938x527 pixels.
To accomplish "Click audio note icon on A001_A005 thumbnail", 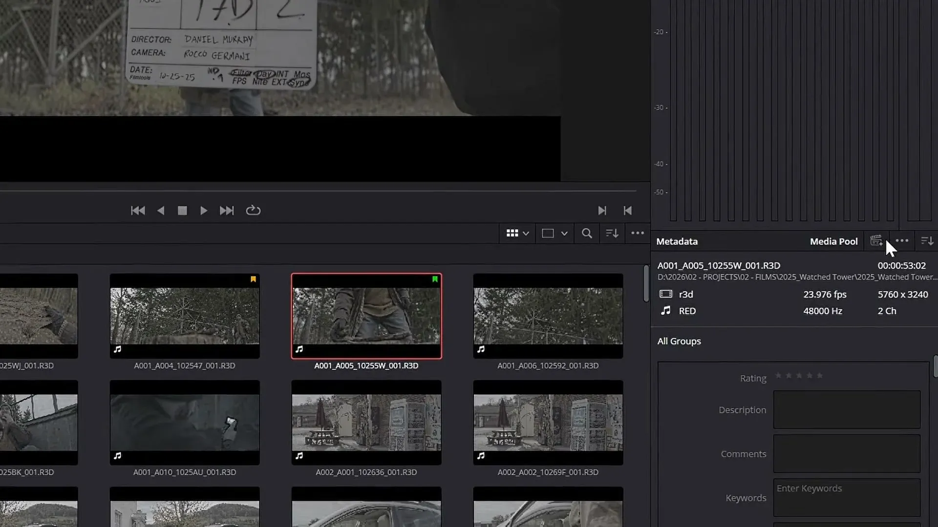I will 299,349.
